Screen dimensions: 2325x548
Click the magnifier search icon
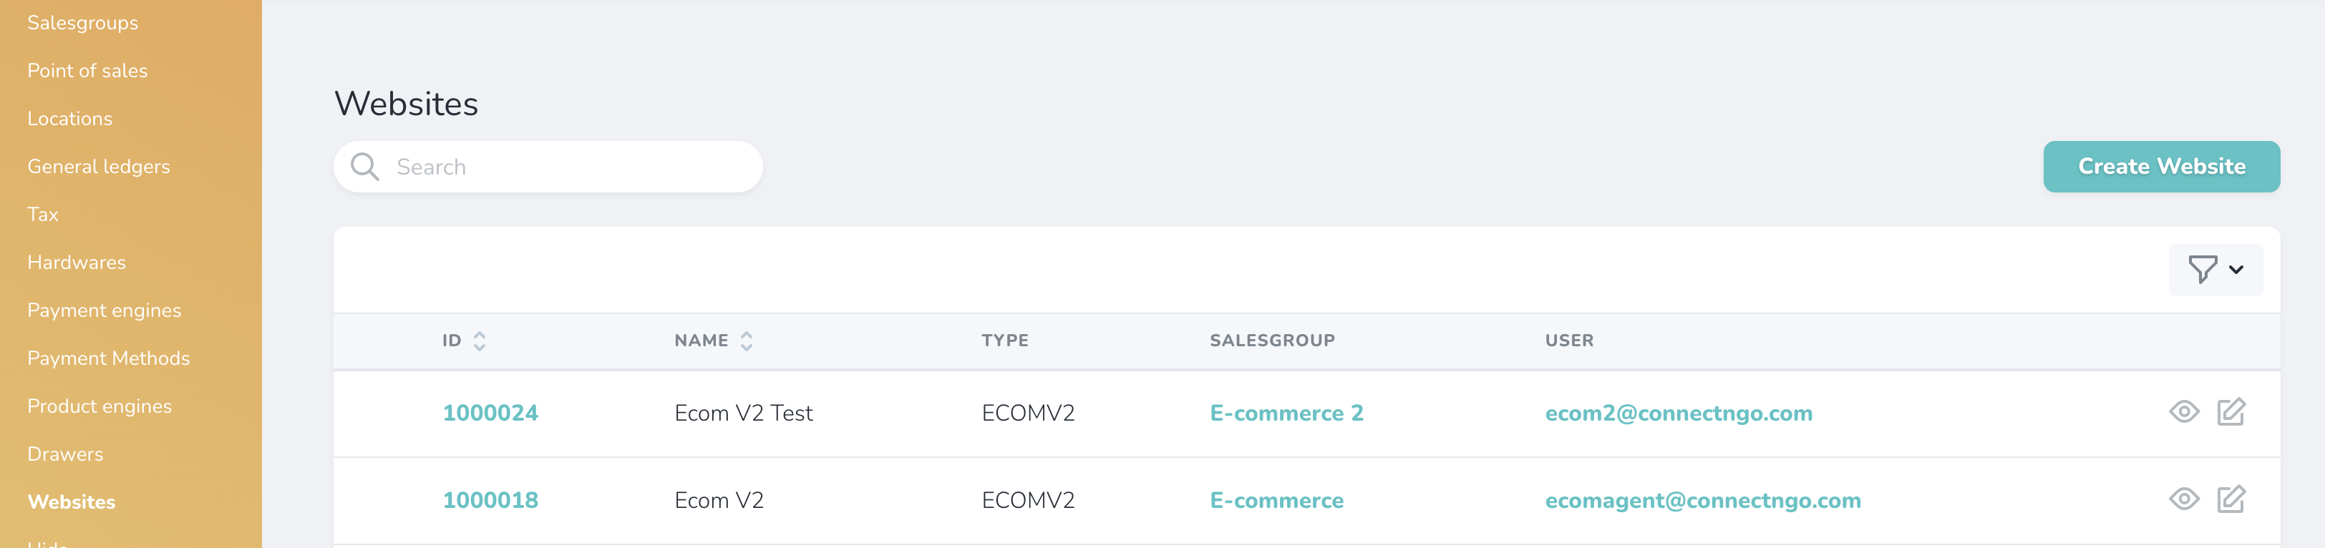364,167
